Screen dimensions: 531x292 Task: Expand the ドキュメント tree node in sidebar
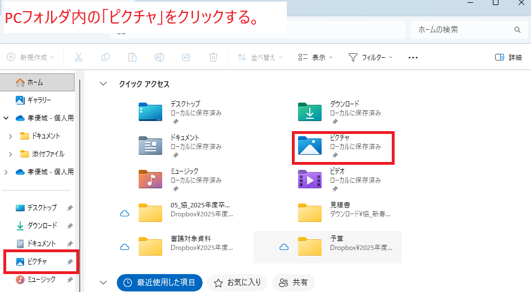click(11, 136)
